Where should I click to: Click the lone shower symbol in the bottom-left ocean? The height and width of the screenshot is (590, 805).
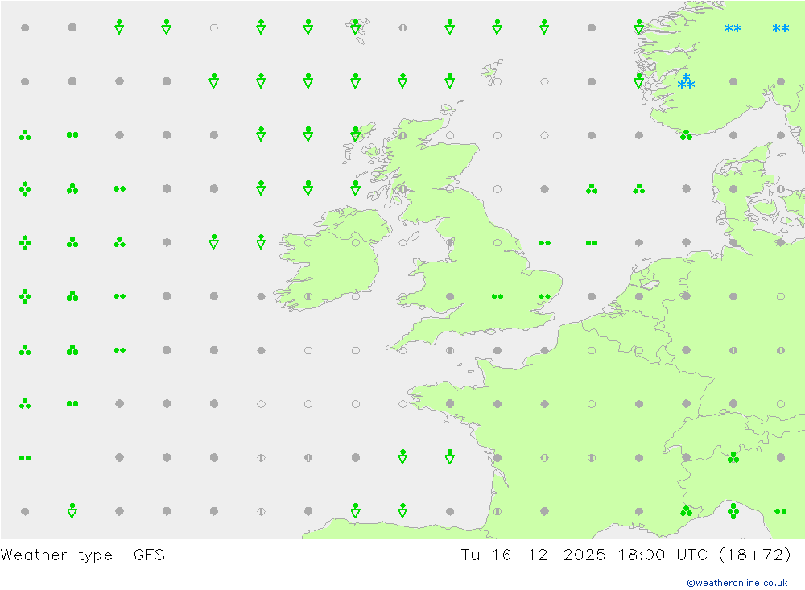tap(72, 510)
